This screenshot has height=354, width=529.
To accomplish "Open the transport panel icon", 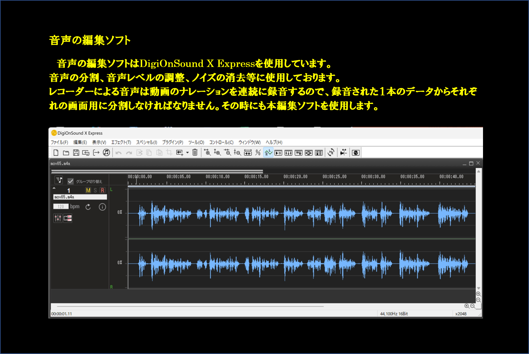I will pyautogui.click(x=278, y=153).
